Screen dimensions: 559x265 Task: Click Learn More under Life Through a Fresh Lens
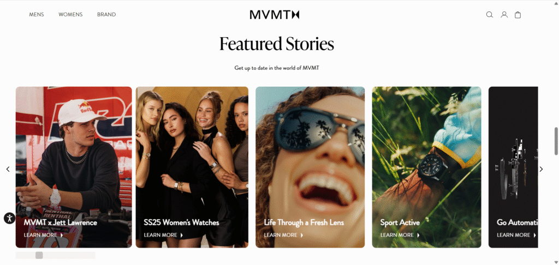283,235
